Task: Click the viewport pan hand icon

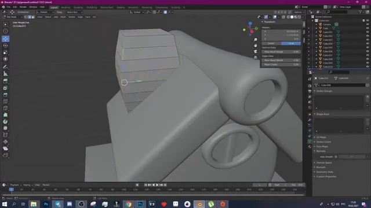Action: 256,45
